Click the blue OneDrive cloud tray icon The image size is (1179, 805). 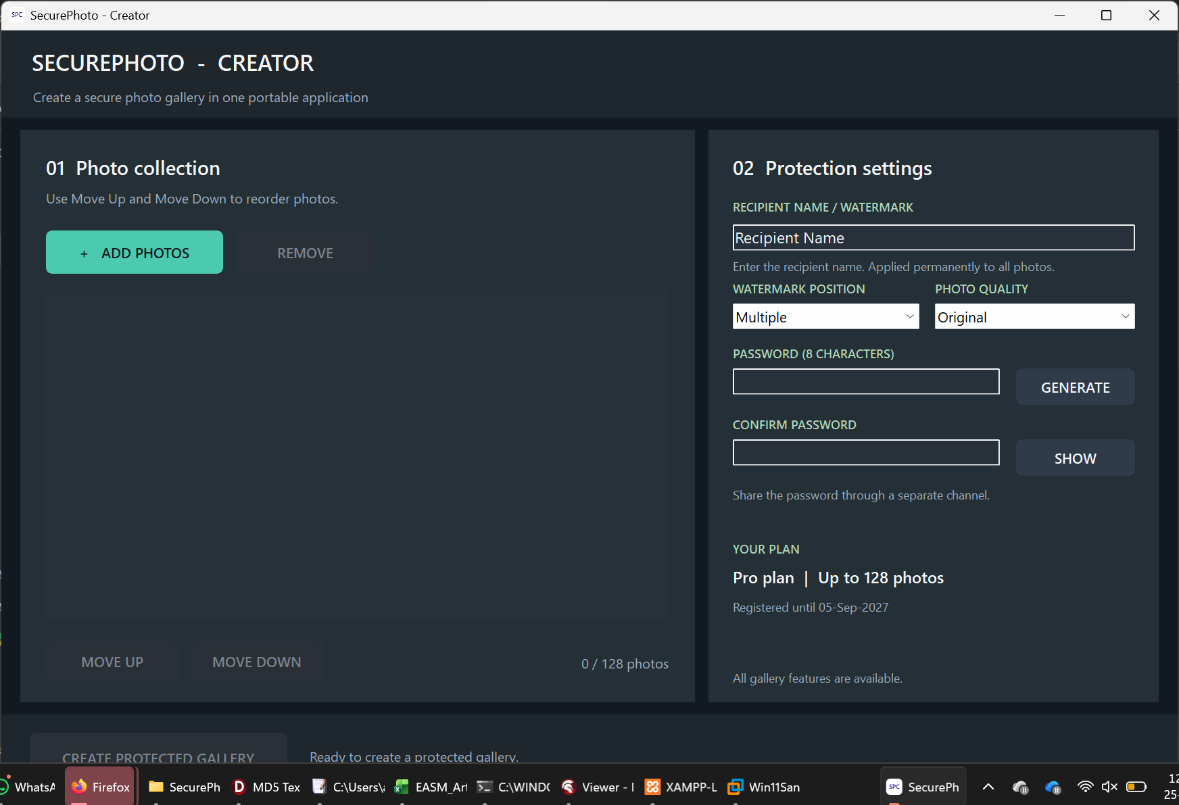click(x=1053, y=787)
